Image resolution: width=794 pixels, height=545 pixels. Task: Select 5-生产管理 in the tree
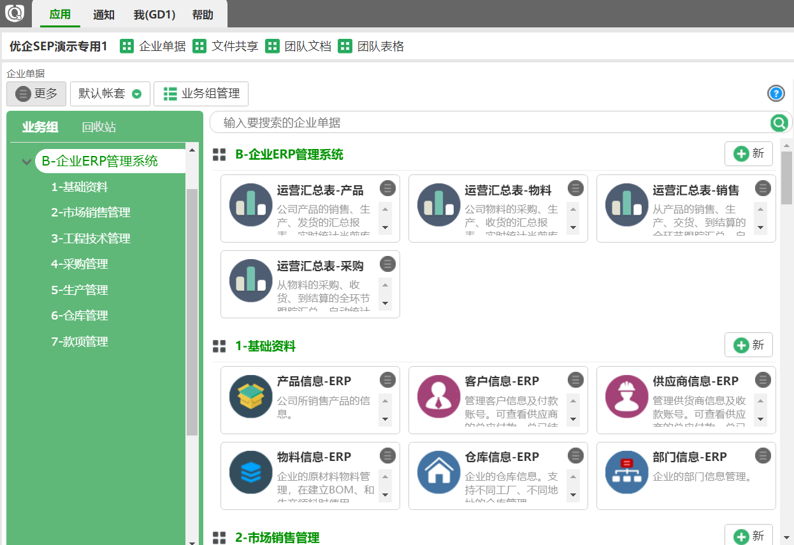(80, 290)
